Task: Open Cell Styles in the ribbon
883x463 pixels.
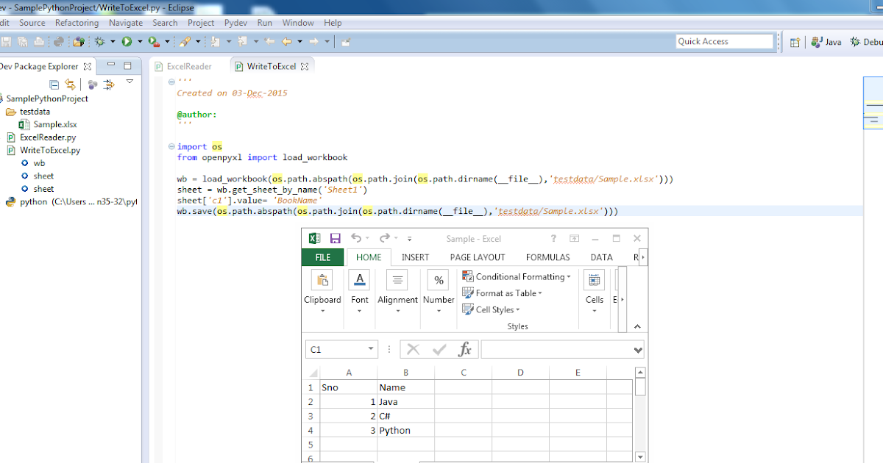Action: (x=492, y=309)
